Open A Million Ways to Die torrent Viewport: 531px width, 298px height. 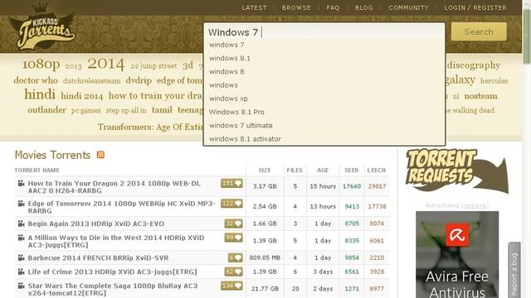(116, 241)
